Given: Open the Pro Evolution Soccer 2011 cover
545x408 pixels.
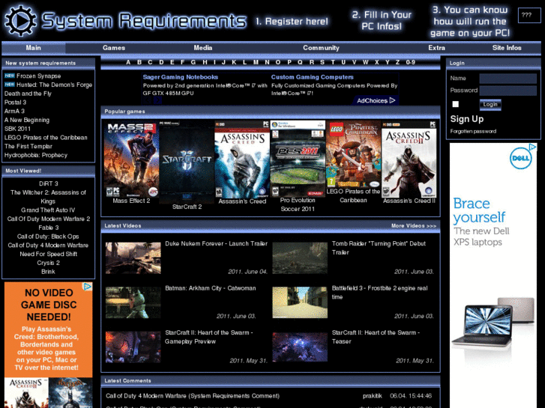Looking at the screenshot, I should 298,159.
